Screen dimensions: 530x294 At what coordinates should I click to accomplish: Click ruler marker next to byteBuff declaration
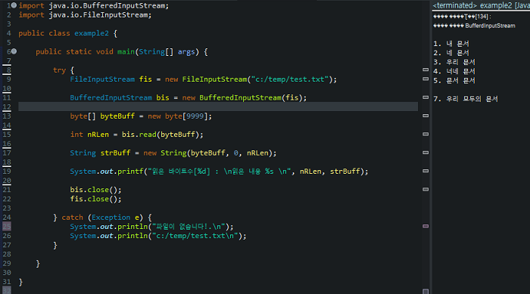426,116
